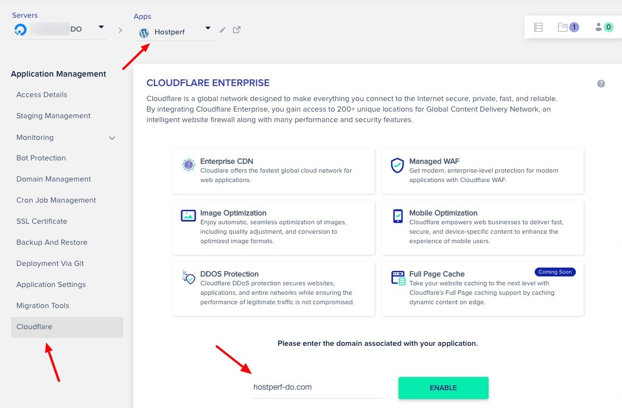Viewport: 622px width, 408px height.
Task: Click the 'Please enter the domain' prompt text
Action: tap(377, 344)
